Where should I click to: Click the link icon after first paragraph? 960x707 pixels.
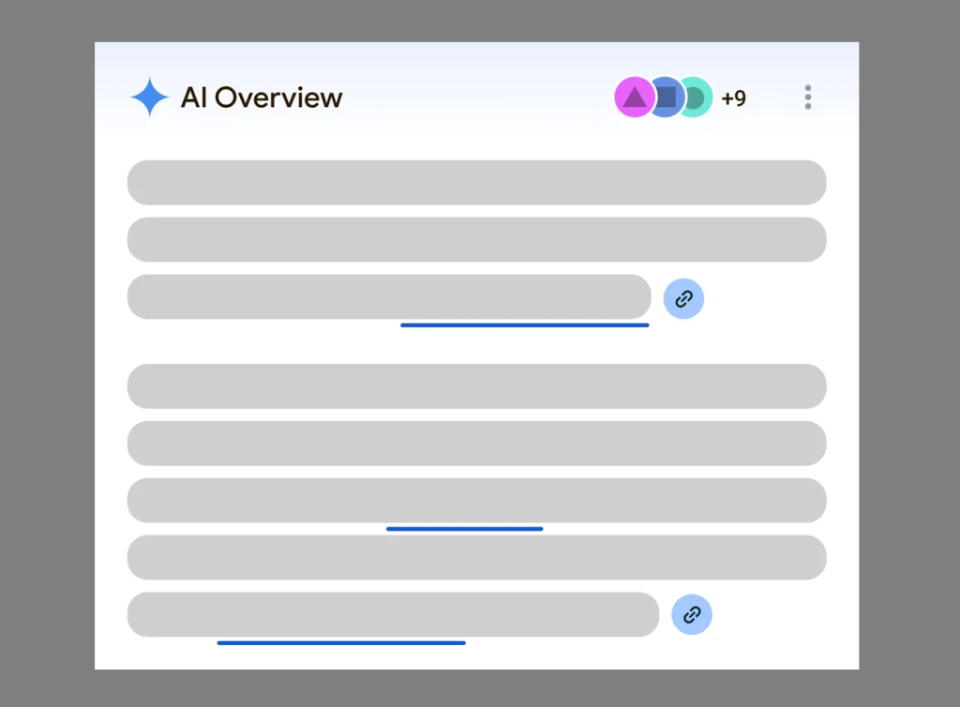(x=683, y=299)
